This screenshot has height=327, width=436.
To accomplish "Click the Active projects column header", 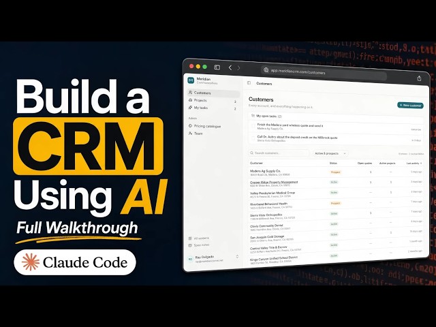I will [x=388, y=163].
